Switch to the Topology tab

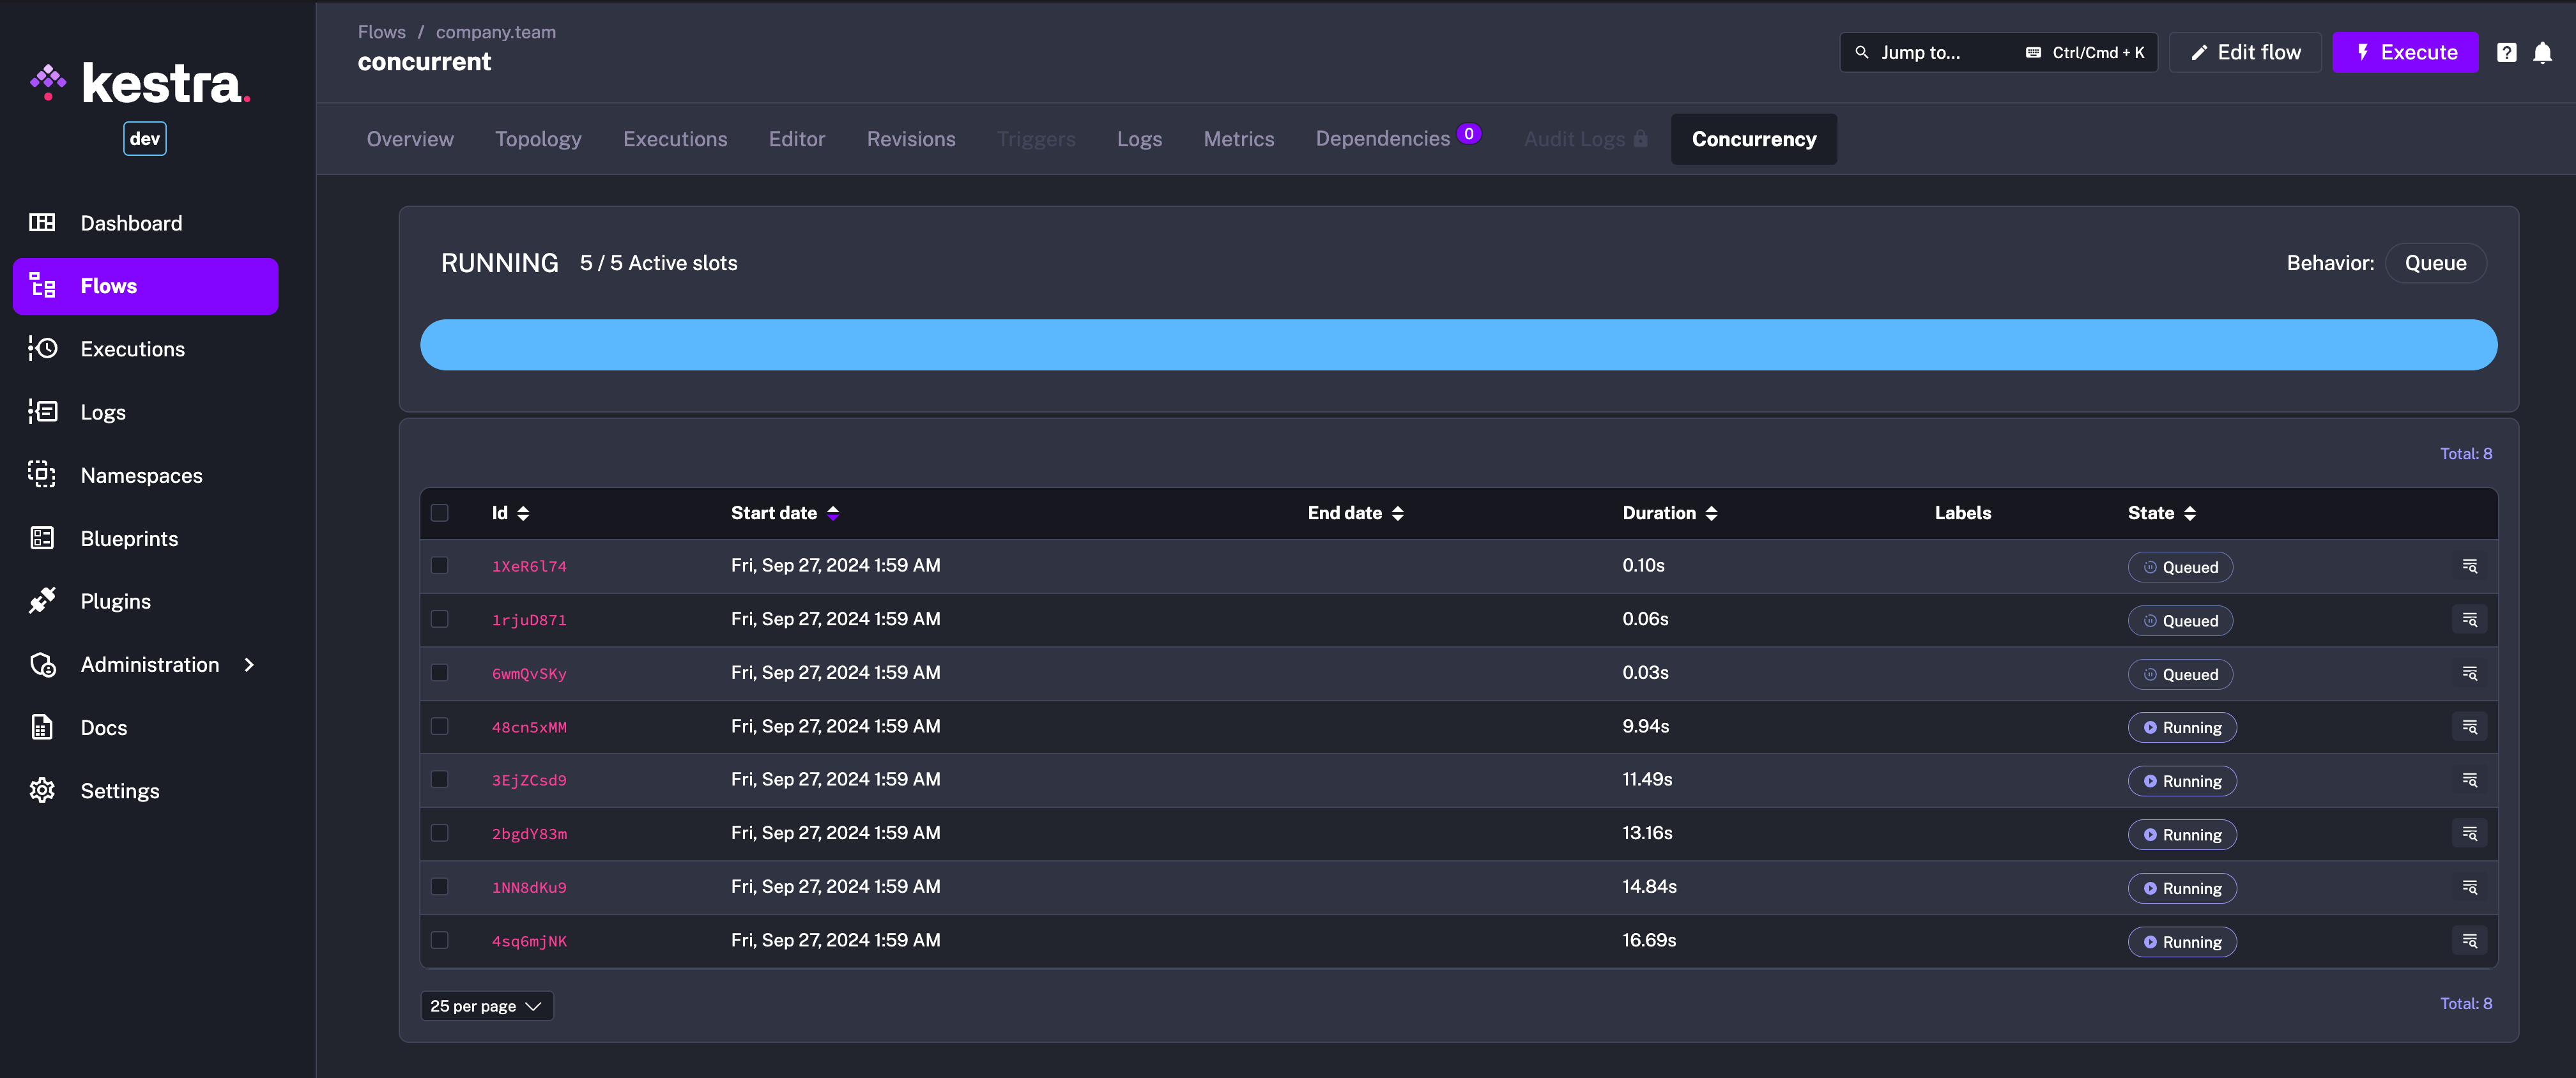(537, 138)
